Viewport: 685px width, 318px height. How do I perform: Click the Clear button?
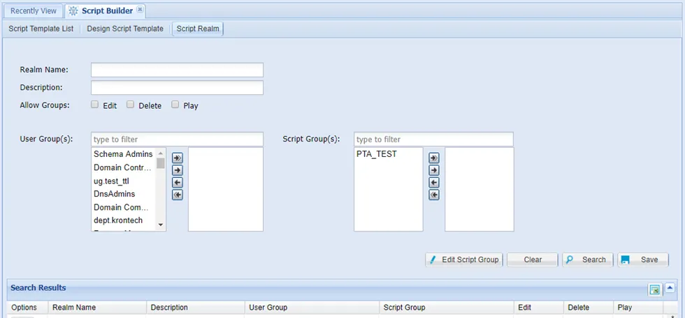(x=533, y=259)
